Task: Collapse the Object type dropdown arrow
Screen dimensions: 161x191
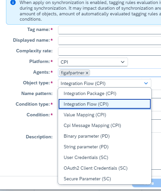Action: pos(146,83)
